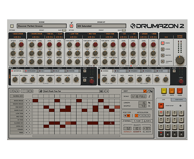
Task: Select the pencil edit tool
Action: (x=145, y=91)
